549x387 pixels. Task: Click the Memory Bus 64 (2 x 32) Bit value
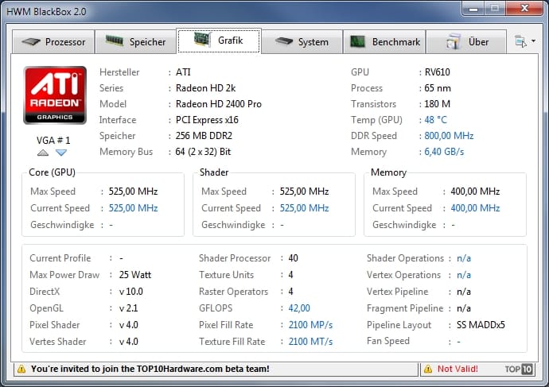click(x=203, y=152)
